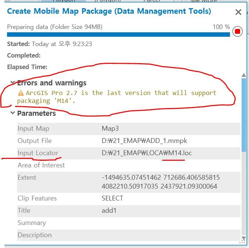Click the Output File parameter label
Viewport: 249px width, 248px height.
point(34,141)
